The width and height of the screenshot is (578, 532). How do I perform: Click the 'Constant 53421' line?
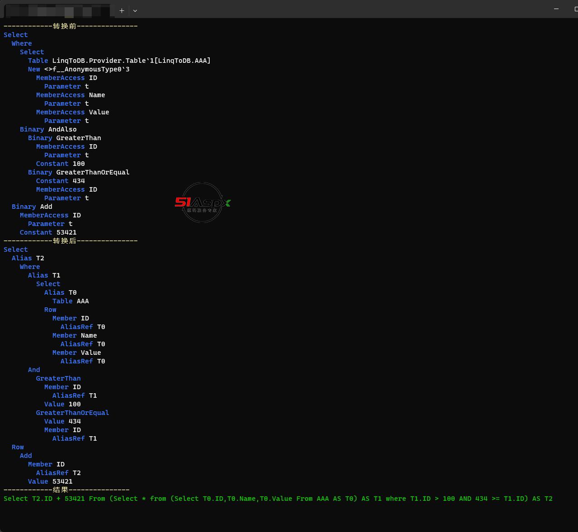(x=48, y=232)
